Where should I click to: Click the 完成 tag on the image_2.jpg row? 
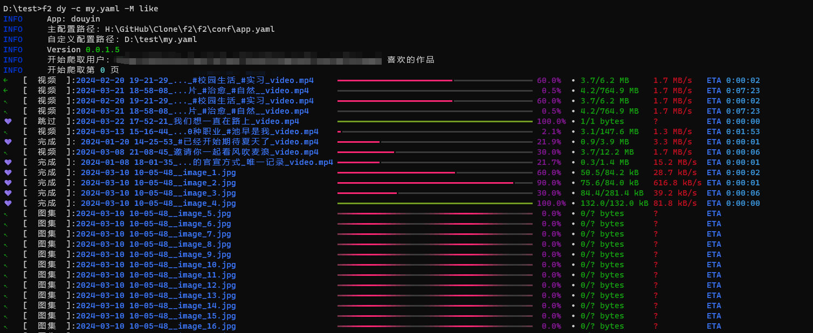click(46, 182)
